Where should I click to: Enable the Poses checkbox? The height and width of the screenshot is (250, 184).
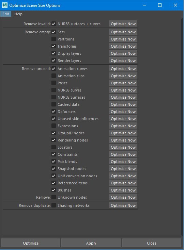click(x=54, y=83)
